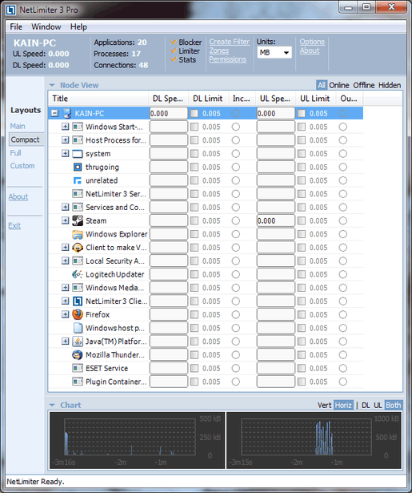Click the About link in sidebar

point(18,196)
